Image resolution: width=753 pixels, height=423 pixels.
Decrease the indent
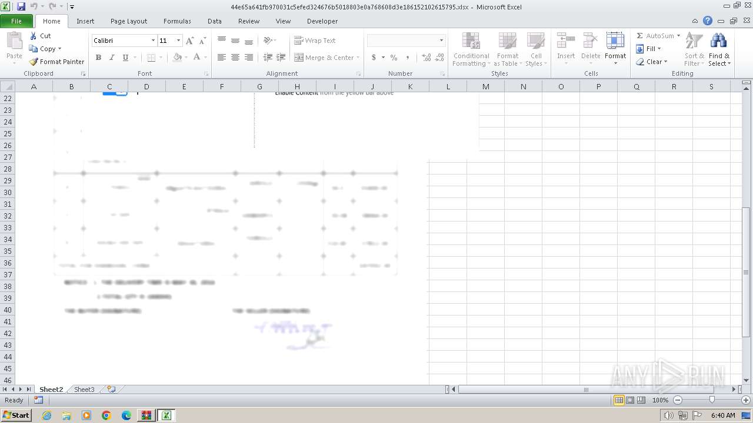[268, 58]
